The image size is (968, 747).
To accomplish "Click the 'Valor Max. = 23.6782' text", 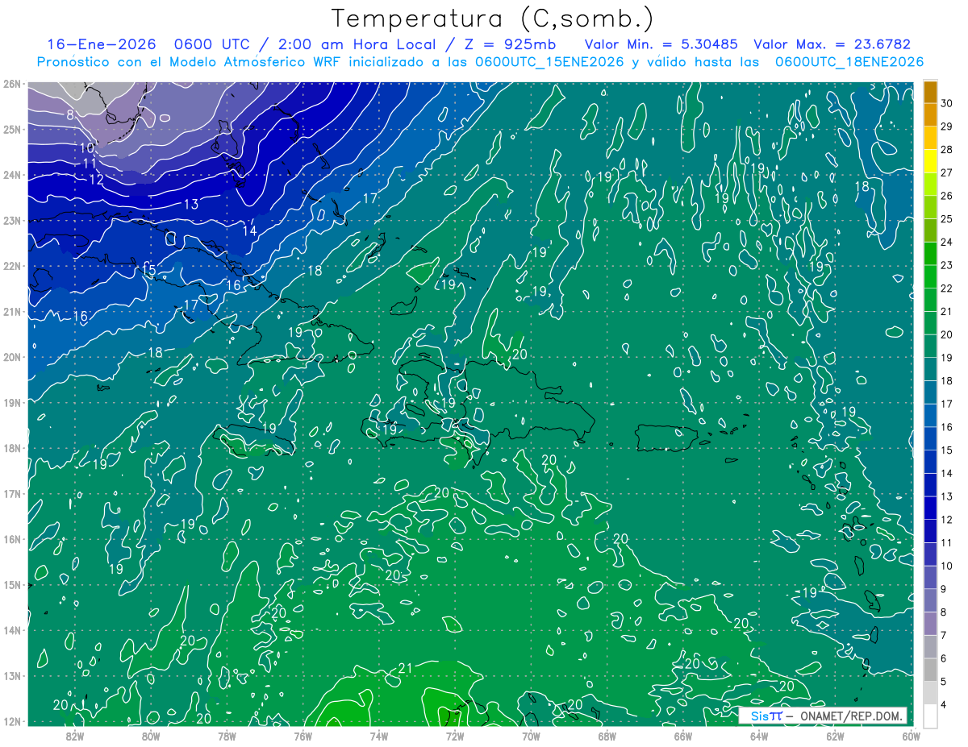I will coord(832,45).
